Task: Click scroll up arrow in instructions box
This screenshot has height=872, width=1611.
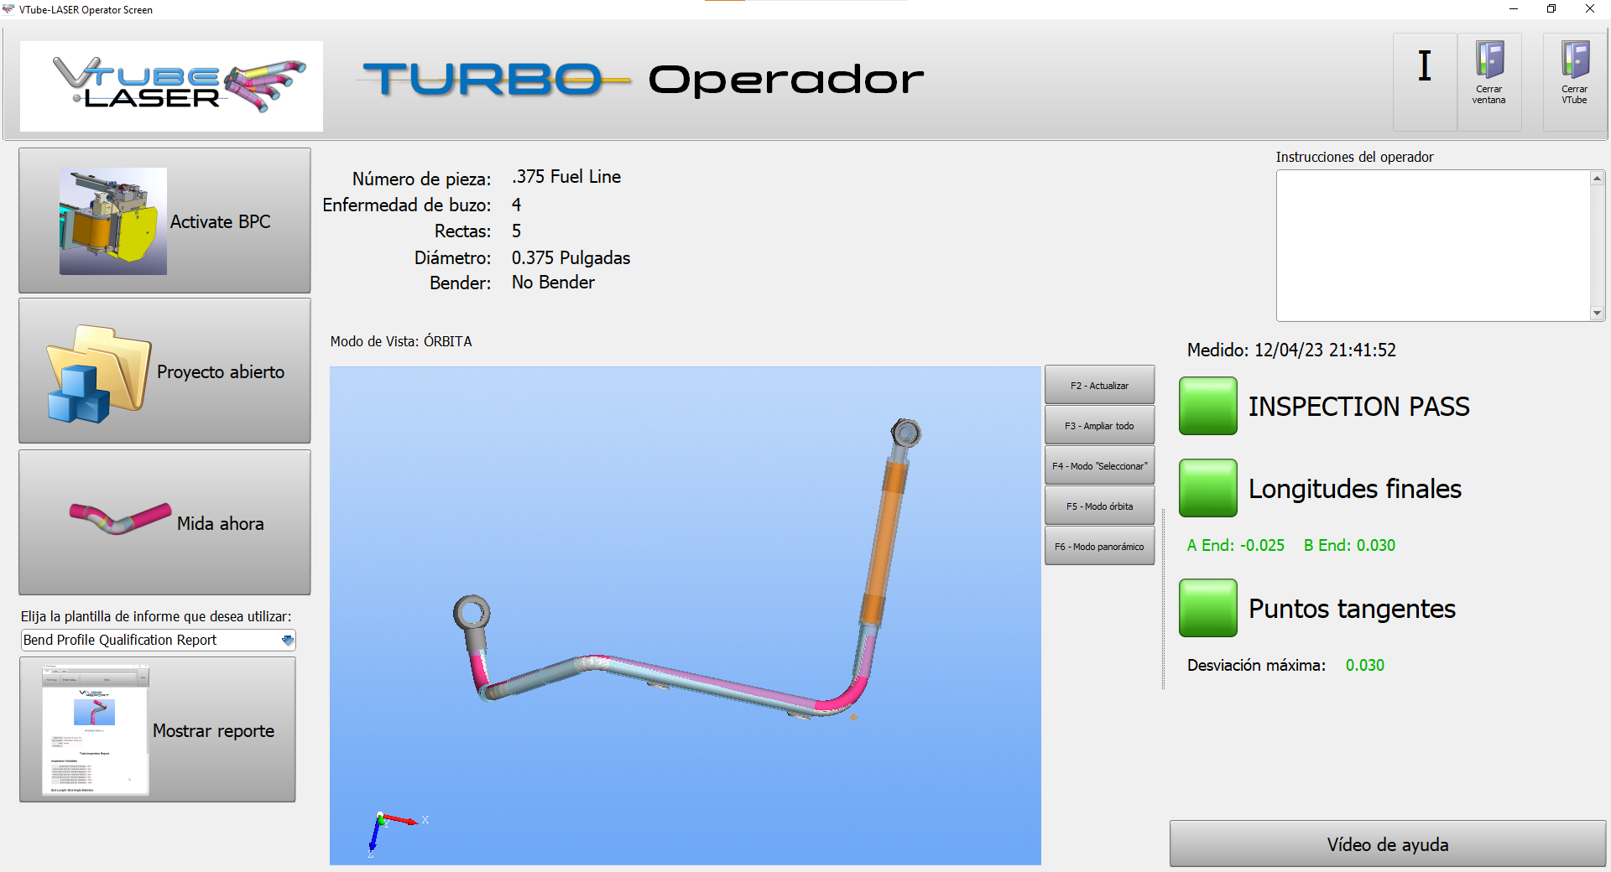Action: 1598,179
